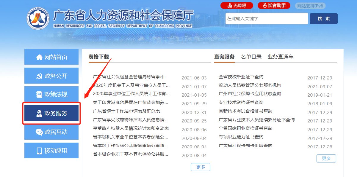
Task: Click the keyword search input field
Action: tap(267, 18)
